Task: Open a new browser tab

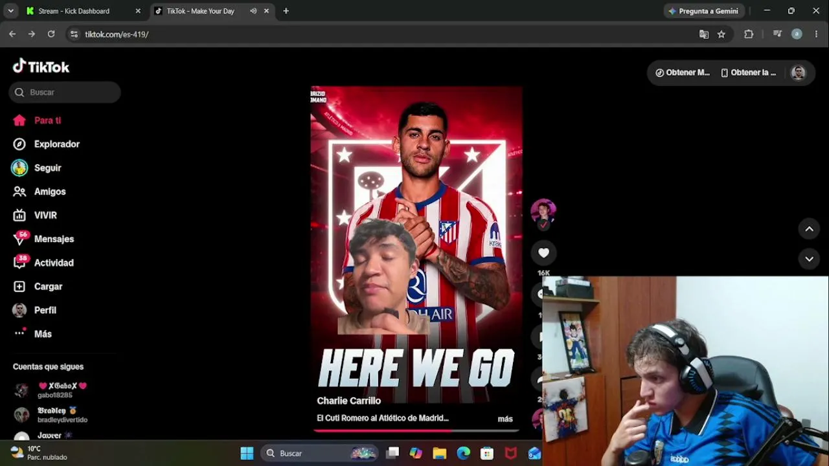Action: [286, 11]
